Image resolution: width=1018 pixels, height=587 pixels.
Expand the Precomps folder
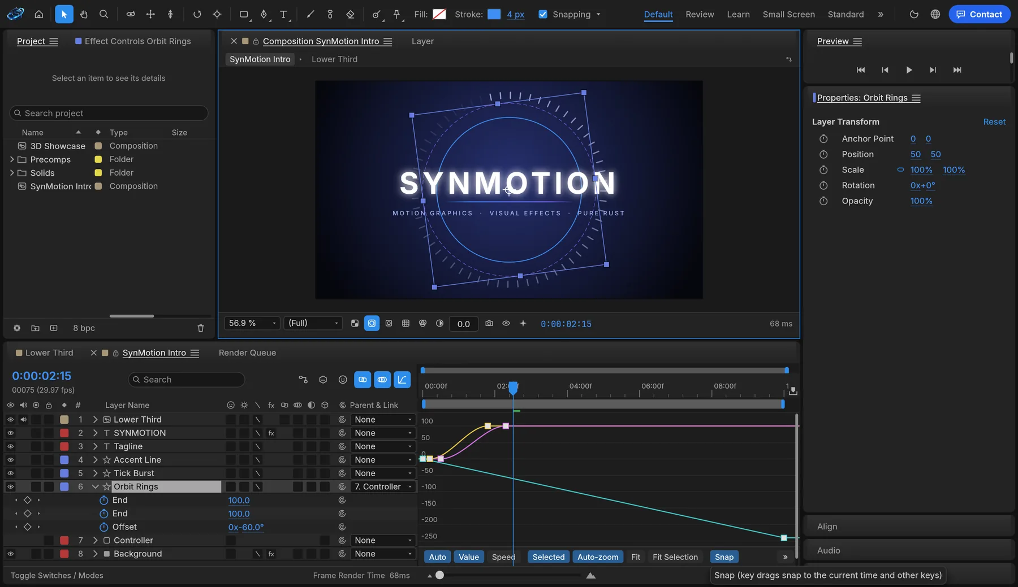pos(12,159)
